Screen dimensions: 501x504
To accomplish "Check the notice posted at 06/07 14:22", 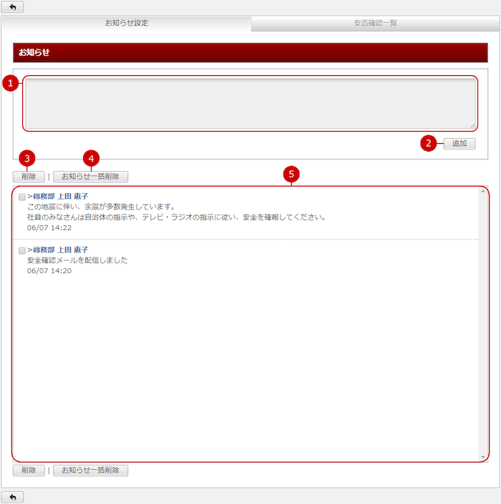I will (22, 197).
